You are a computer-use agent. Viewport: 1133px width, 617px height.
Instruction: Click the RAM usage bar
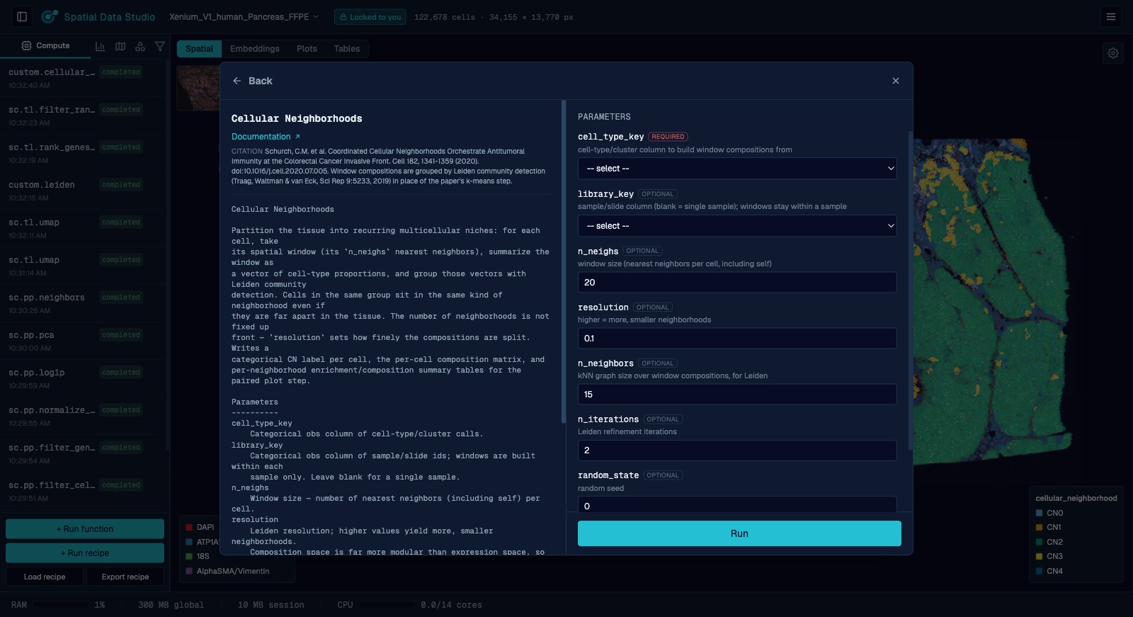(x=61, y=605)
